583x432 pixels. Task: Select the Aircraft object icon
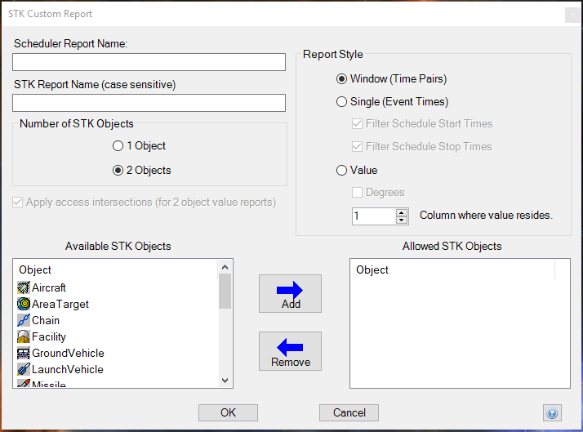coord(24,287)
